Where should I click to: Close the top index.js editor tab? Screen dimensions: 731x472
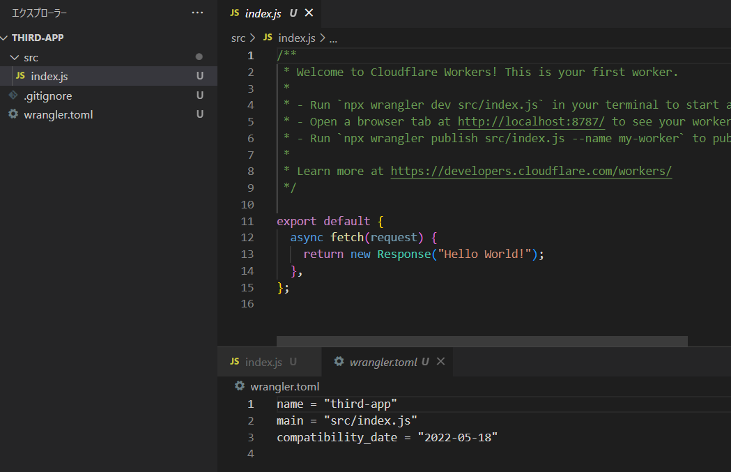[309, 13]
